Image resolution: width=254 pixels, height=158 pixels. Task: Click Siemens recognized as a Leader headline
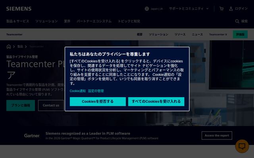[88, 134]
